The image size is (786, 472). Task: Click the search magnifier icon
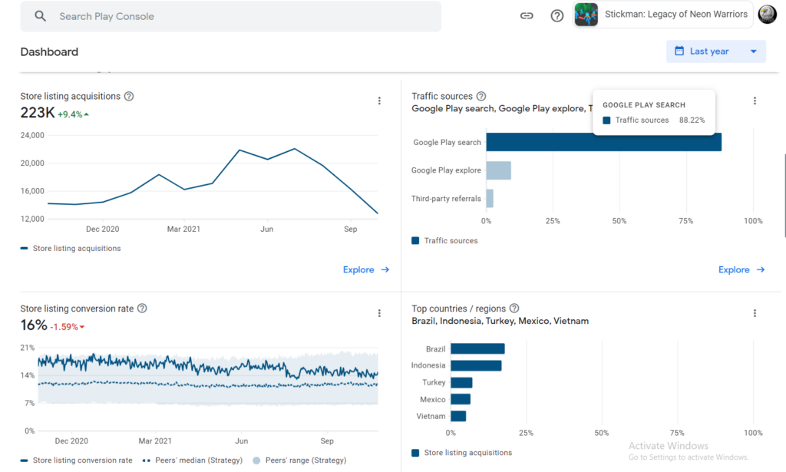pyautogui.click(x=41, y=16)
